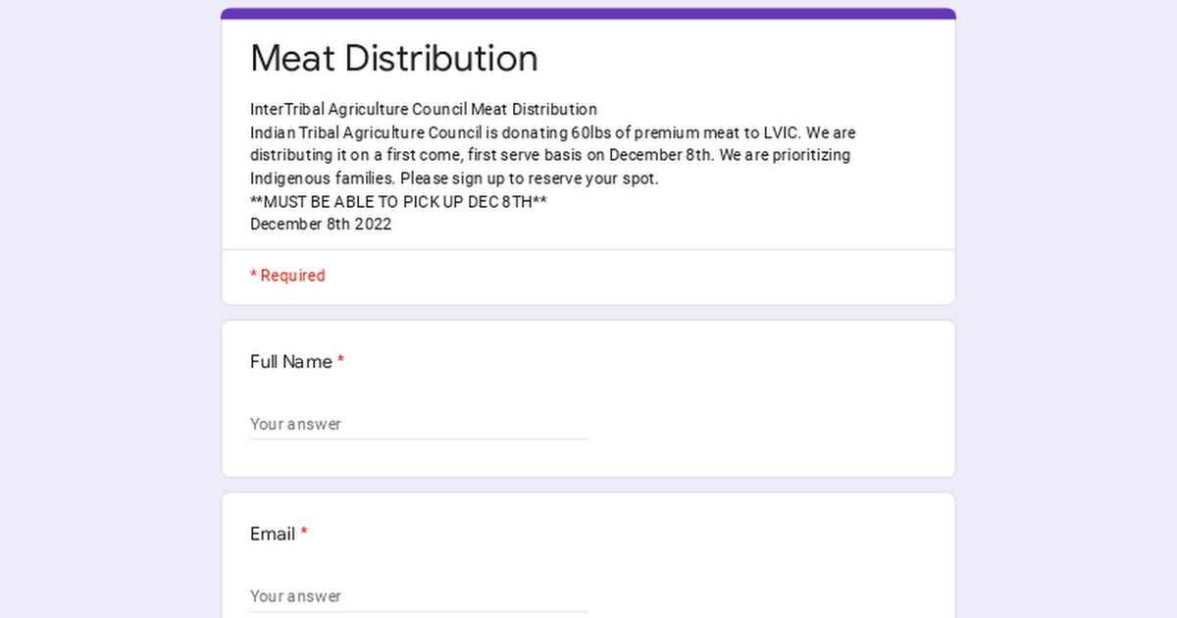
Task: Click the "Full Name" question label
Action: coord(290,362)
